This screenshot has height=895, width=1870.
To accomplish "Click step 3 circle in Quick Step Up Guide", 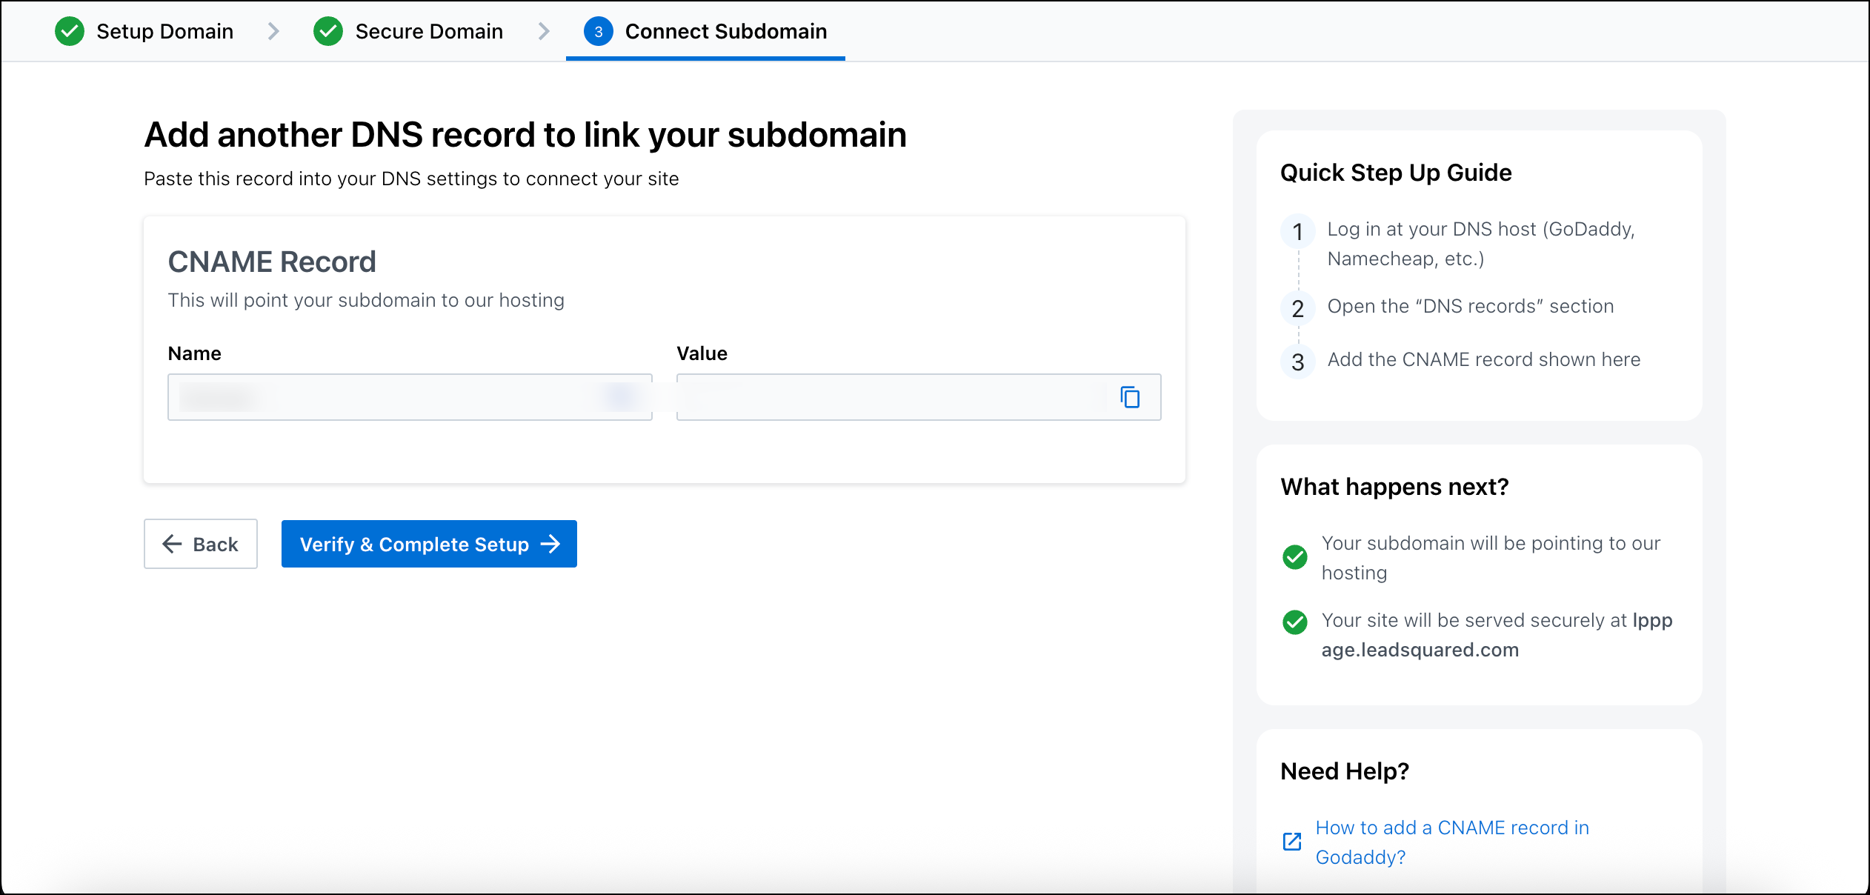I will click(1297, 362).
